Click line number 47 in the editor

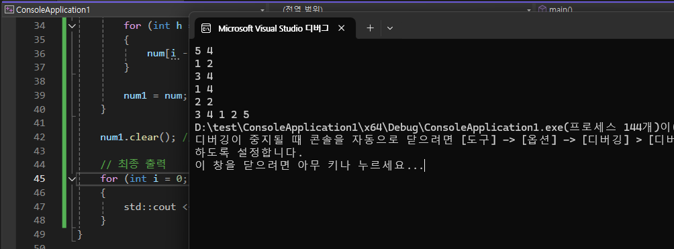[39, 207]
